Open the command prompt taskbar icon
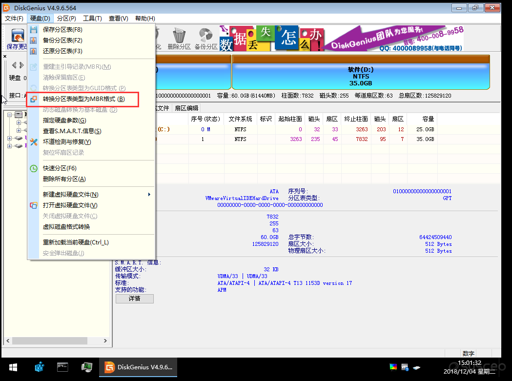This screenshot has width=512, height=381. click(62, 367)
